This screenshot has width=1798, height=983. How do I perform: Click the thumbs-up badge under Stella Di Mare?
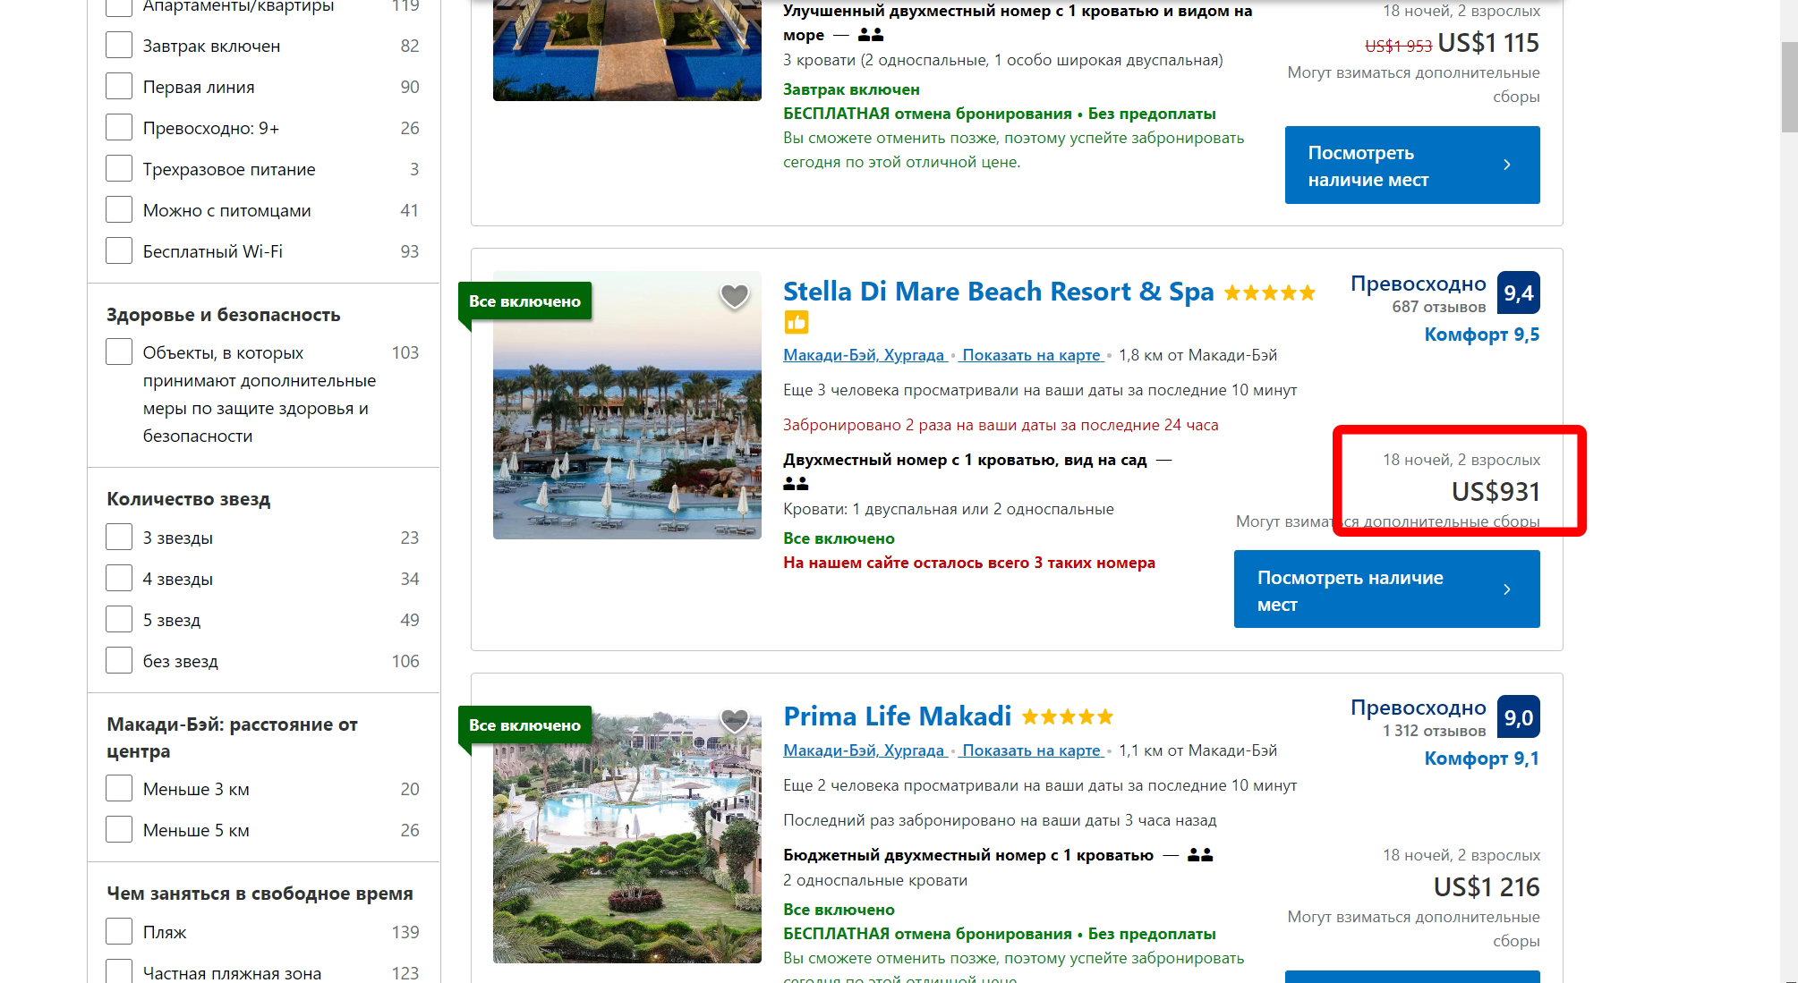click(796, 322)
